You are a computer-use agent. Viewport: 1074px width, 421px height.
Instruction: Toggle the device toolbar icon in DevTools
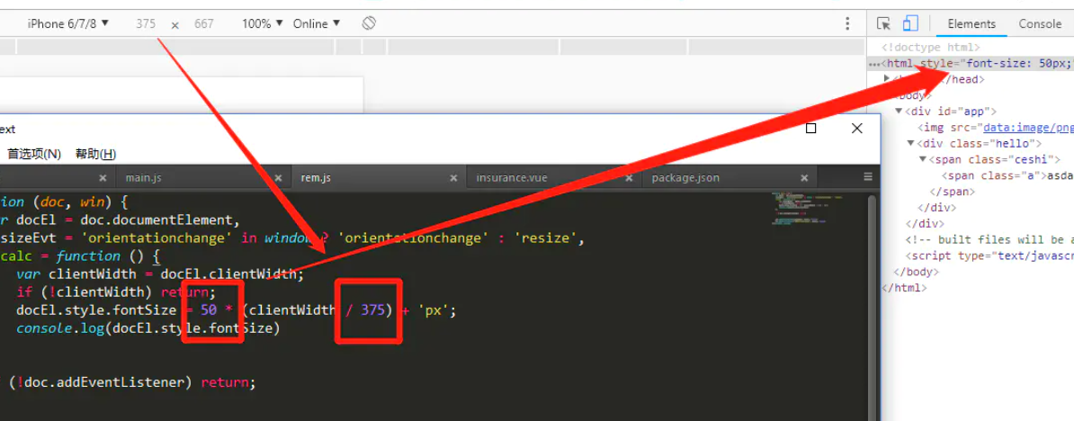[x=909, y=24]
